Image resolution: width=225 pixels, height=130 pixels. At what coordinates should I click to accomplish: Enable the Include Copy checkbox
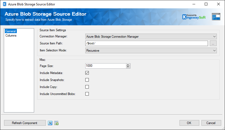tap(87, 87)
